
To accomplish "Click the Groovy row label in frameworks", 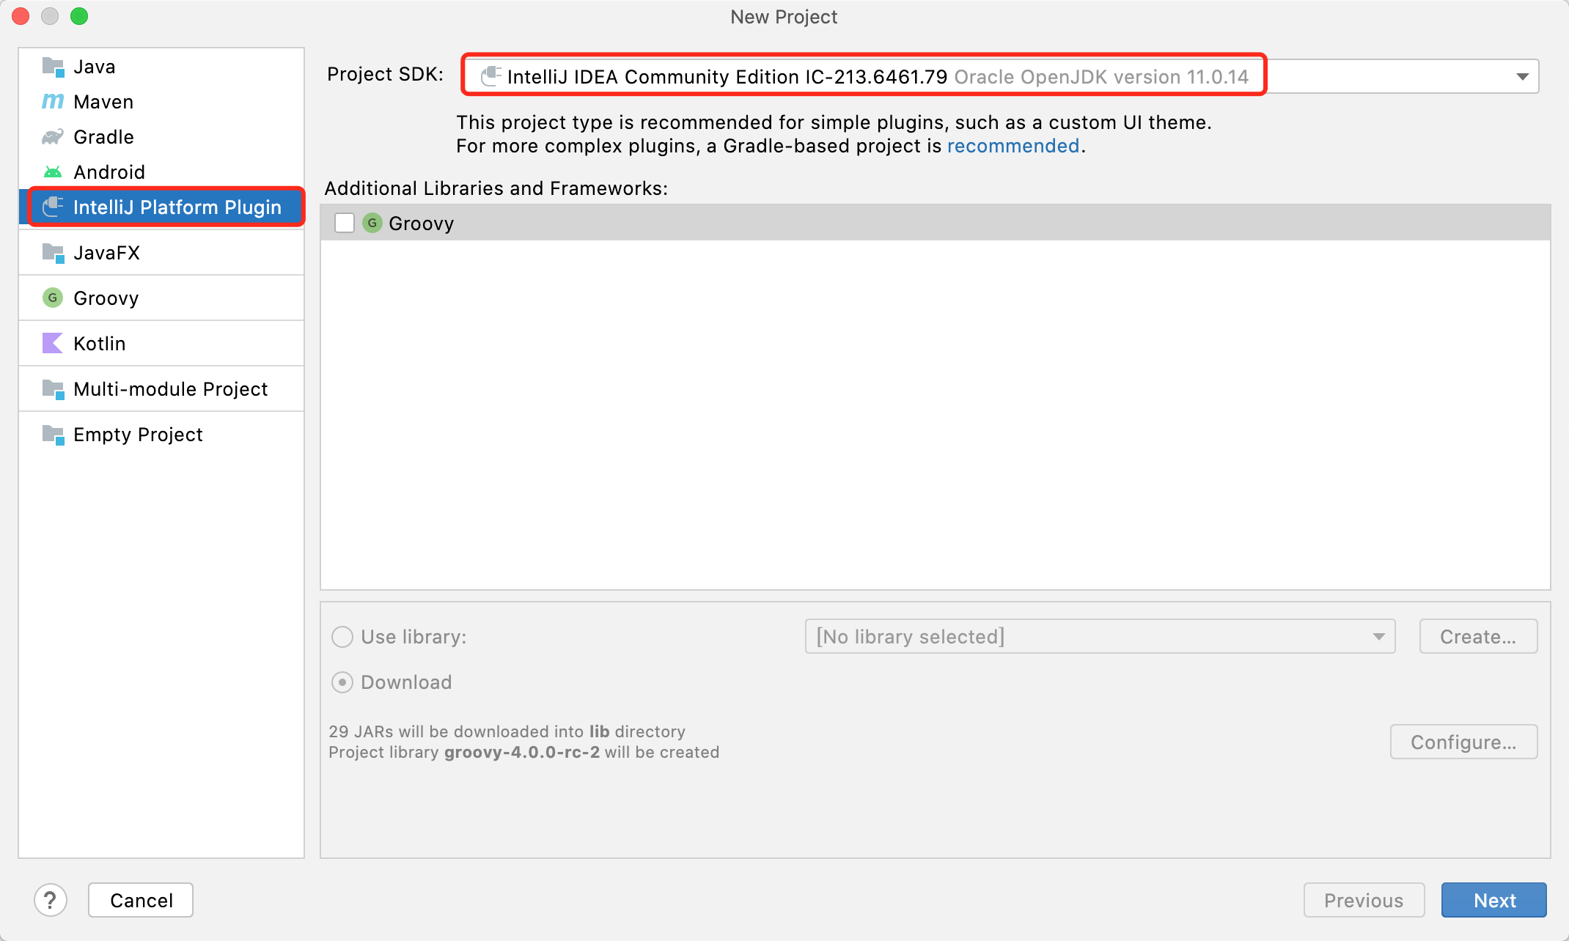I will click(x=421, y=224).
